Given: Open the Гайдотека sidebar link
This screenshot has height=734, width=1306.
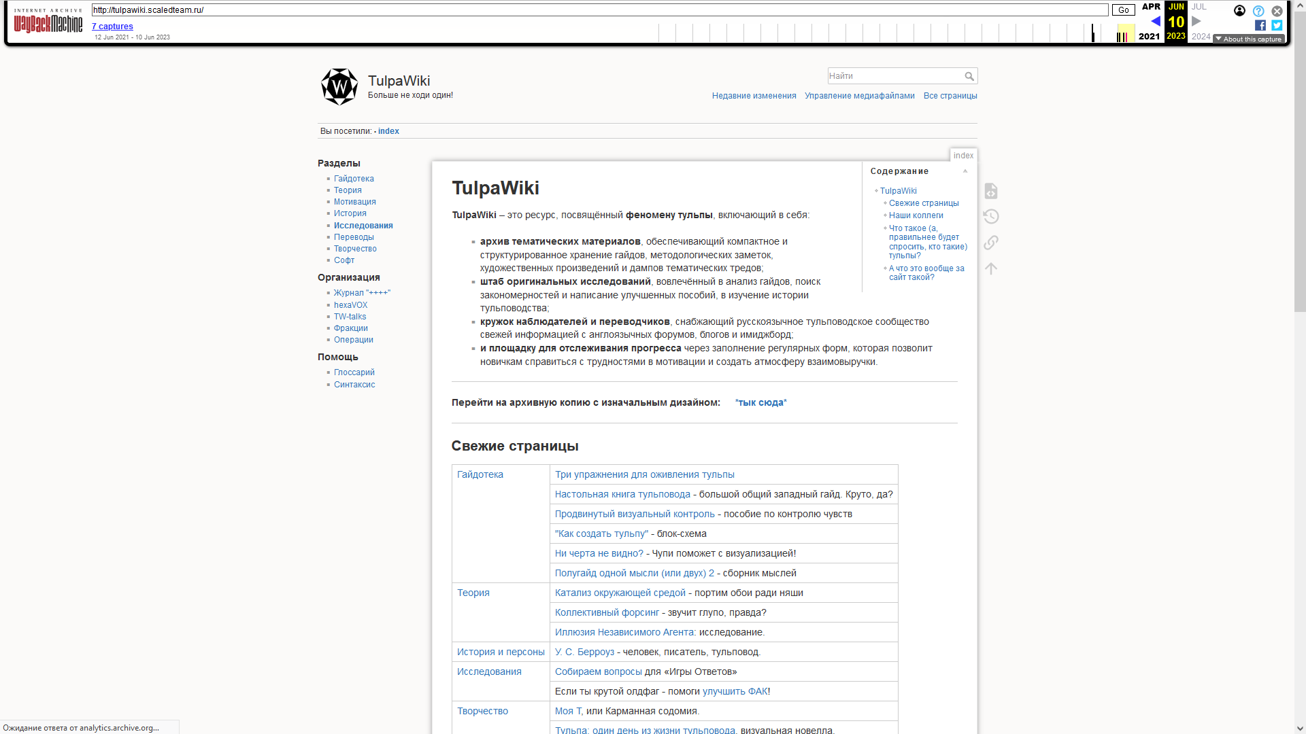Looking at the screenshot, I should point(354,179).
